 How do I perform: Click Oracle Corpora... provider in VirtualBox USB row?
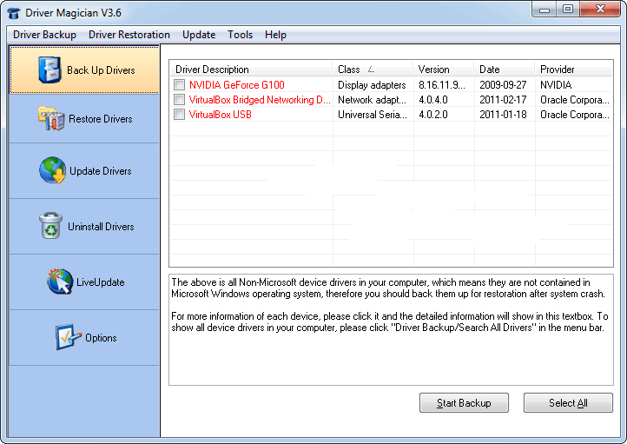(x=575, y=115)
